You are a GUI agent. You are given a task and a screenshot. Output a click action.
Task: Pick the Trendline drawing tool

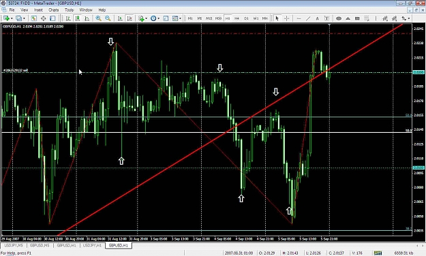[x=308, y=18]
